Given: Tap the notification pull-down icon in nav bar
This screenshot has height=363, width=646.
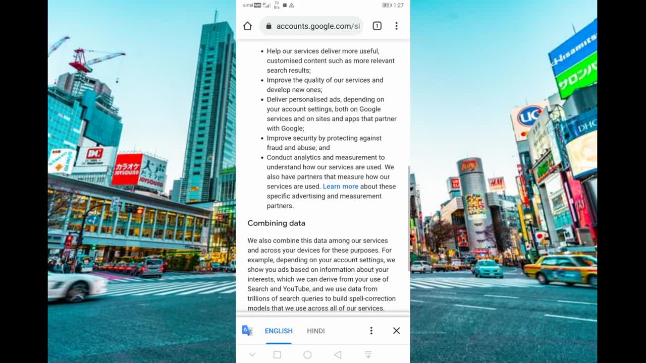Looking at the screenshot, I should 368,355.
